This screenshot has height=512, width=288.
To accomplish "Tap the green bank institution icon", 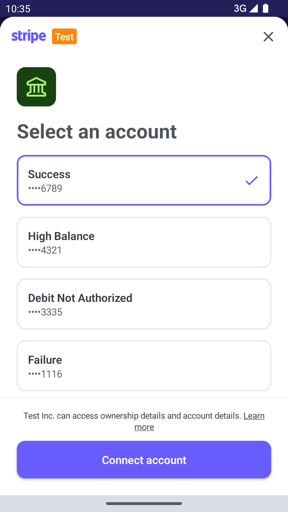I will [x=36, y=87].
